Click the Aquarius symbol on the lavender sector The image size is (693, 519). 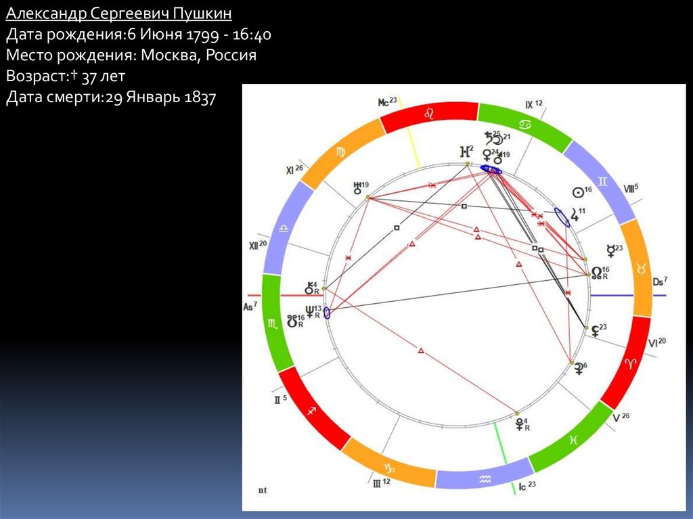click(x=485, y=478)
